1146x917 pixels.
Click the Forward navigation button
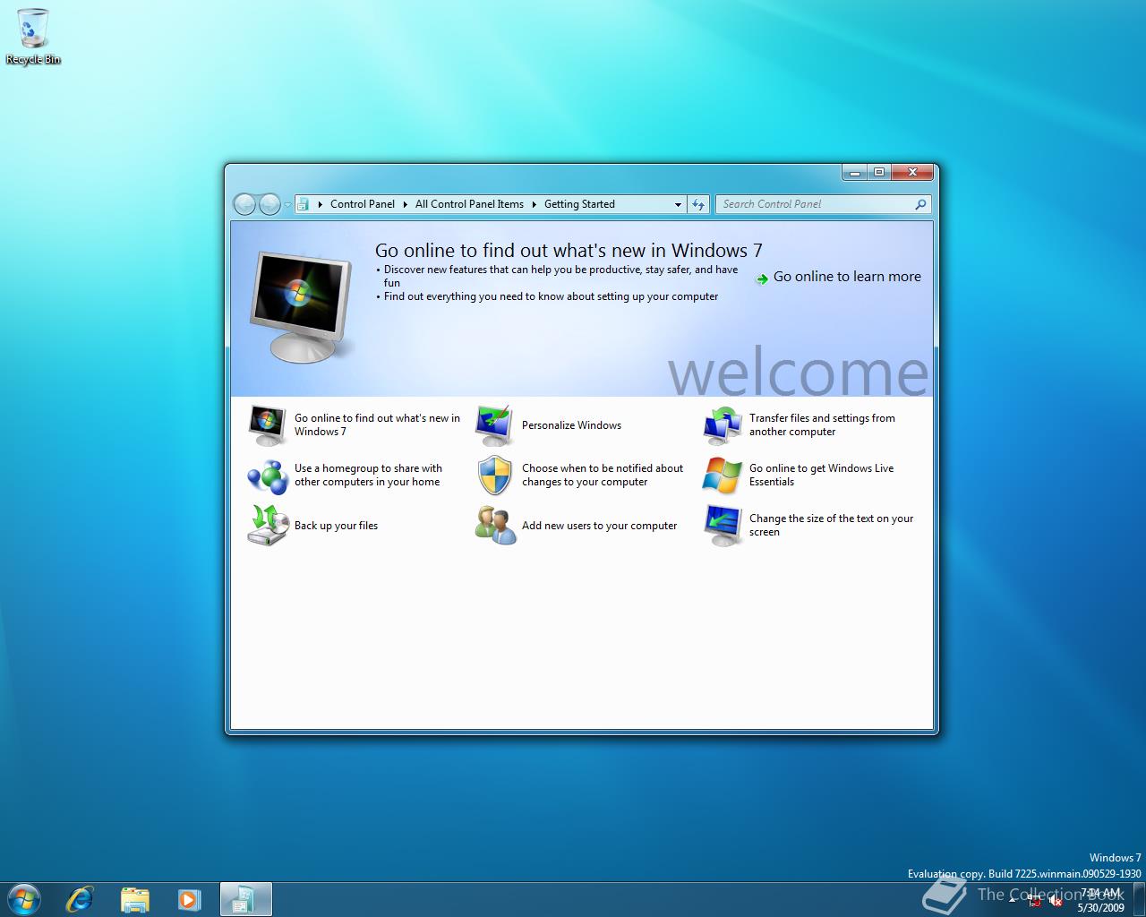tap(269, 204)
